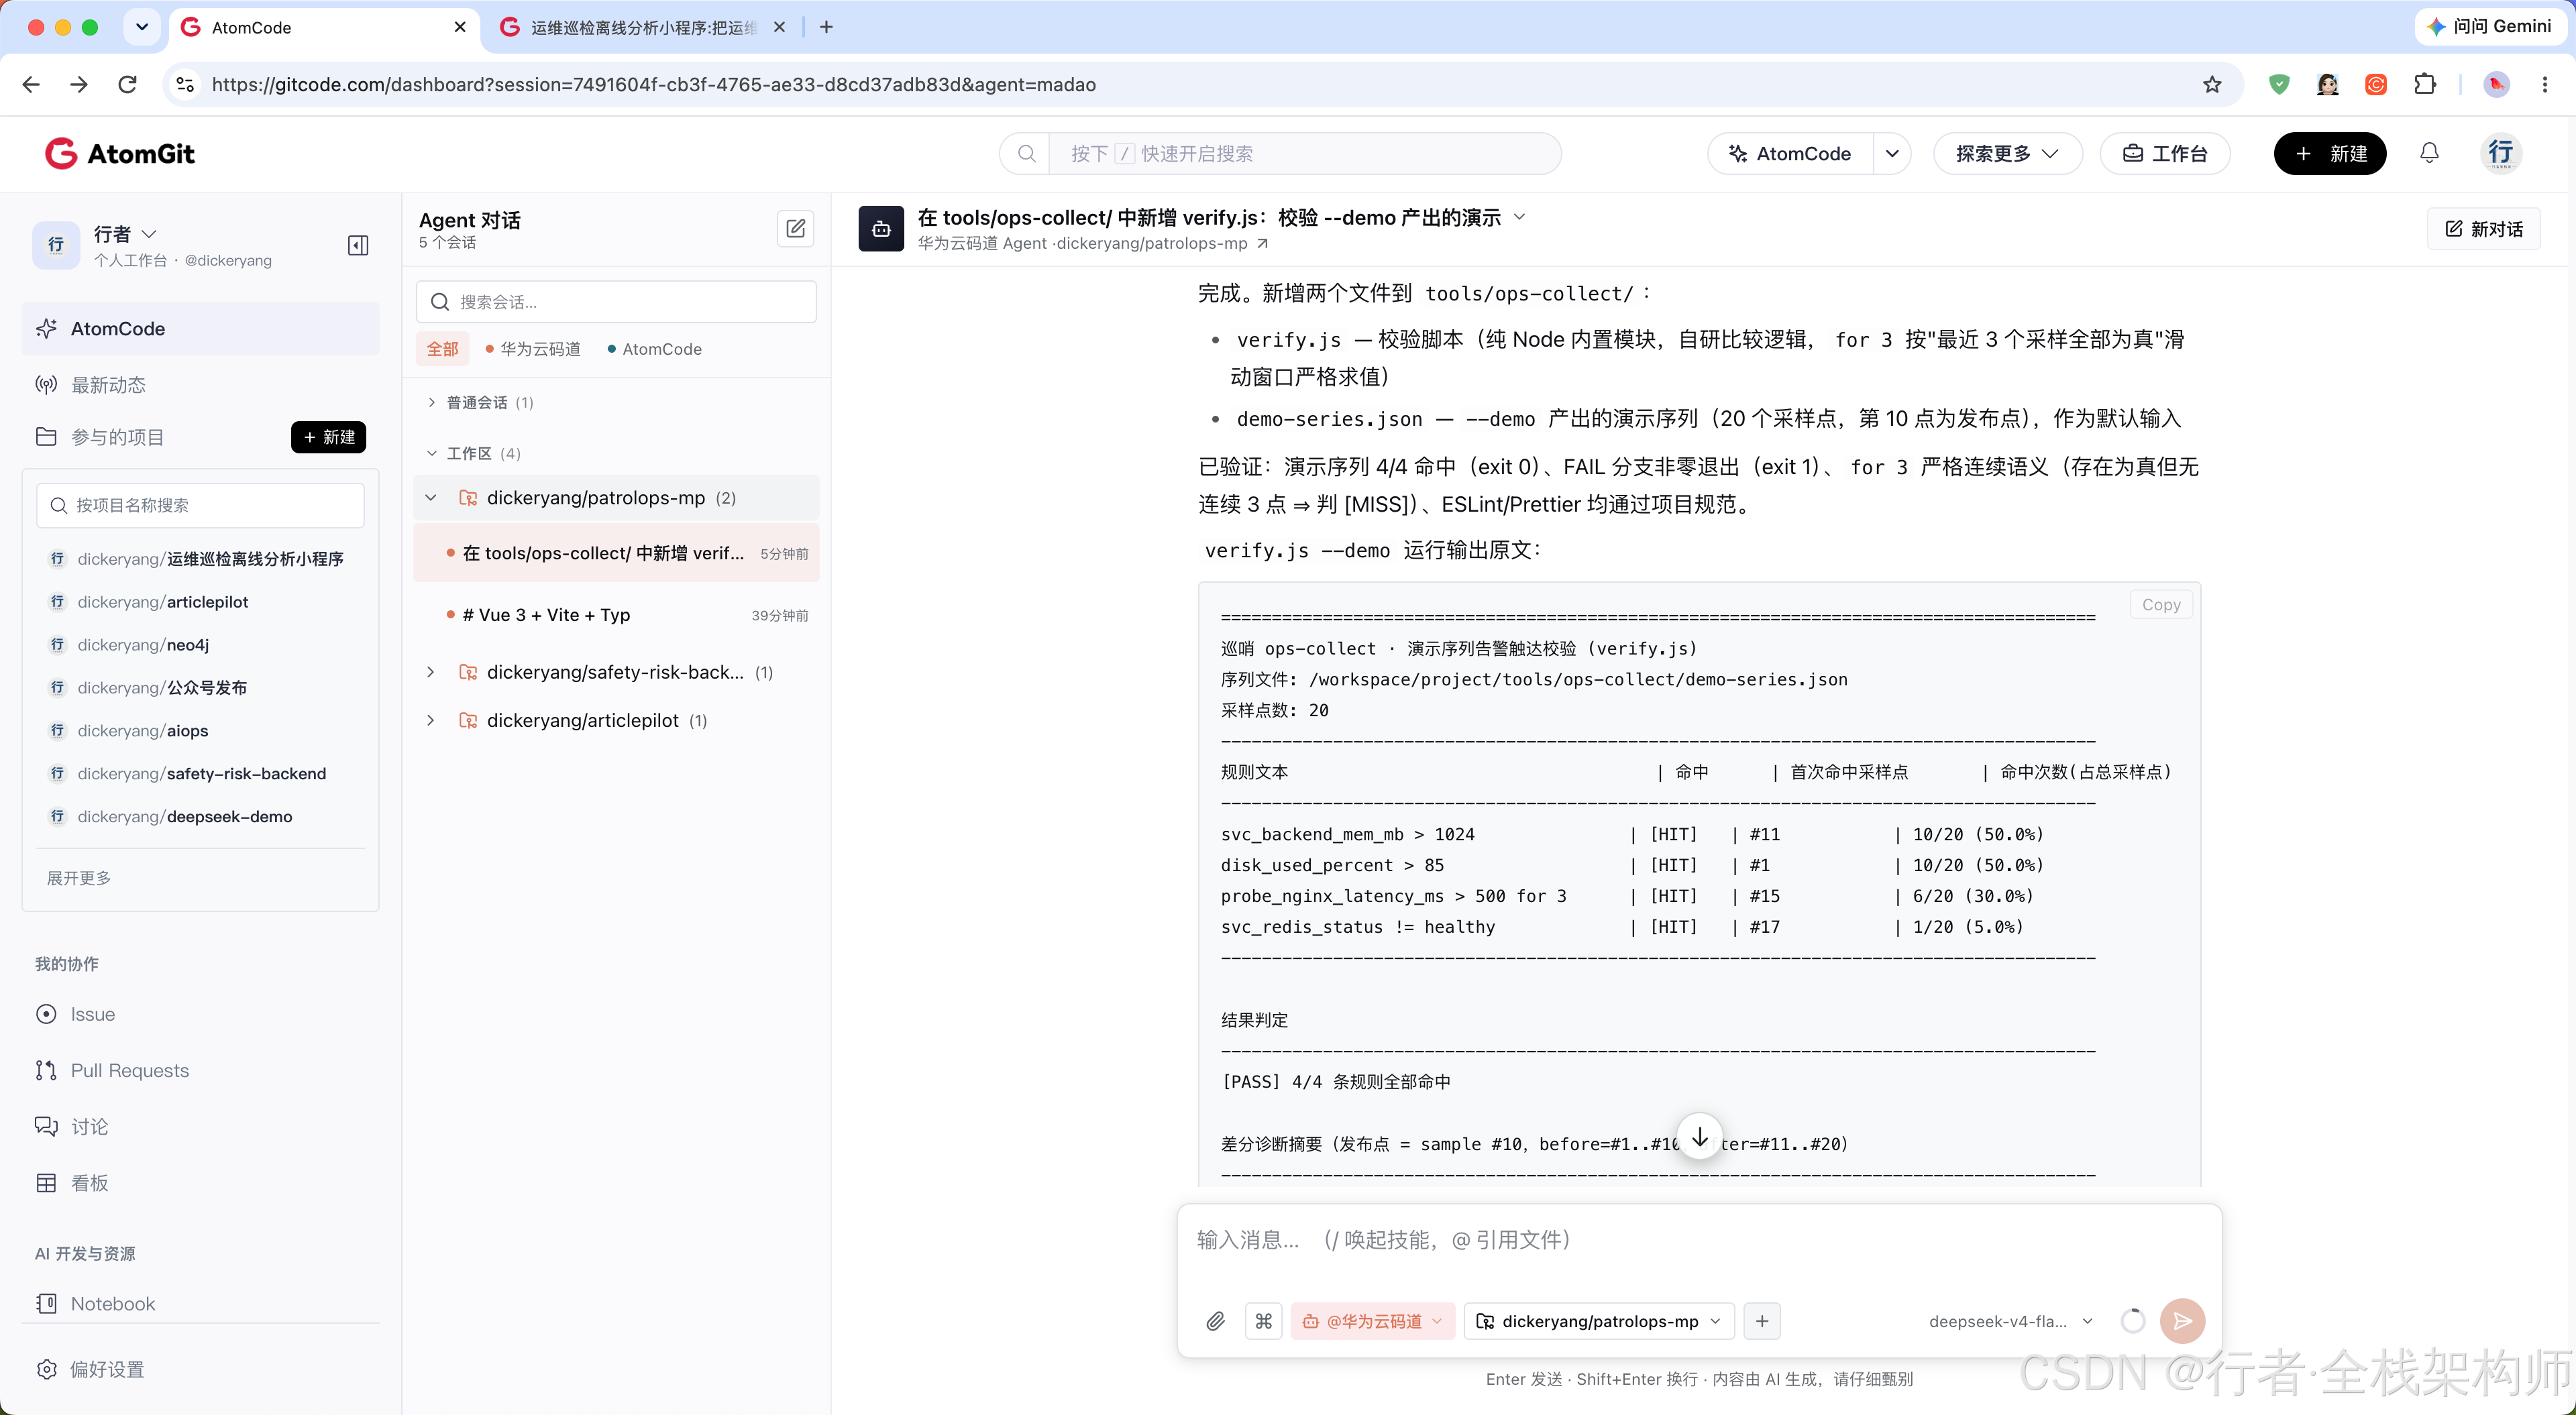Open the notifications bell
The width and height of the screenshot is (2576, 1415).
click(2429, 153)
